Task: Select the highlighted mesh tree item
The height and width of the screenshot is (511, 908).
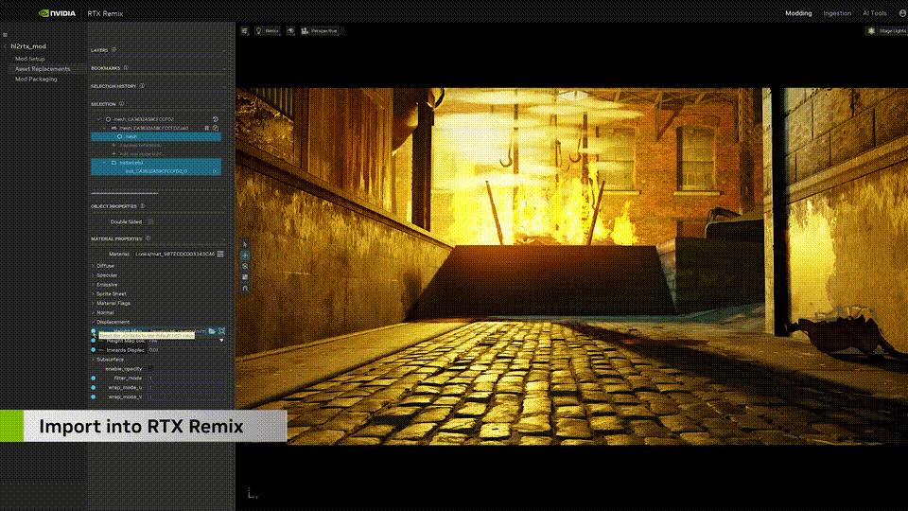Action: [x=156, y=136]
